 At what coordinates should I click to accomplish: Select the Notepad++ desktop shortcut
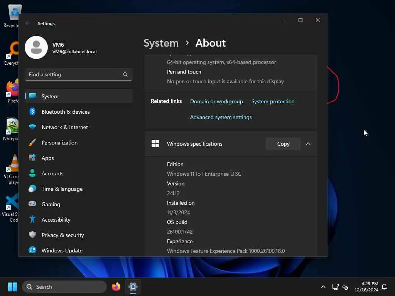tap(11, 129)
